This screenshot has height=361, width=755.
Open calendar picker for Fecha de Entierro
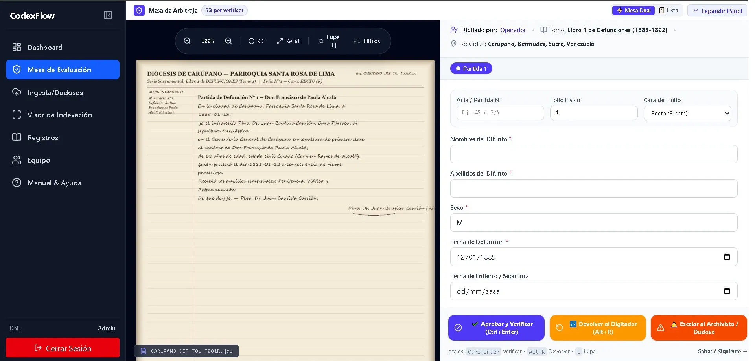(x=727, y=291)
